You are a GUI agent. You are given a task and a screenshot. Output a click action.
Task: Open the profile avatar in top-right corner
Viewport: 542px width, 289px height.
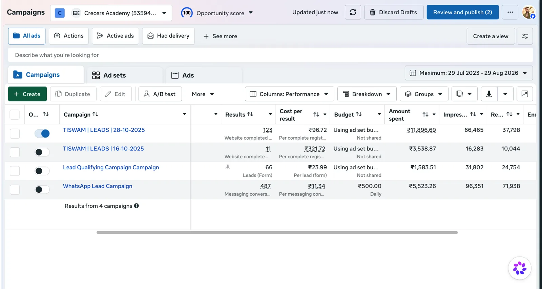tap(528, 12)
